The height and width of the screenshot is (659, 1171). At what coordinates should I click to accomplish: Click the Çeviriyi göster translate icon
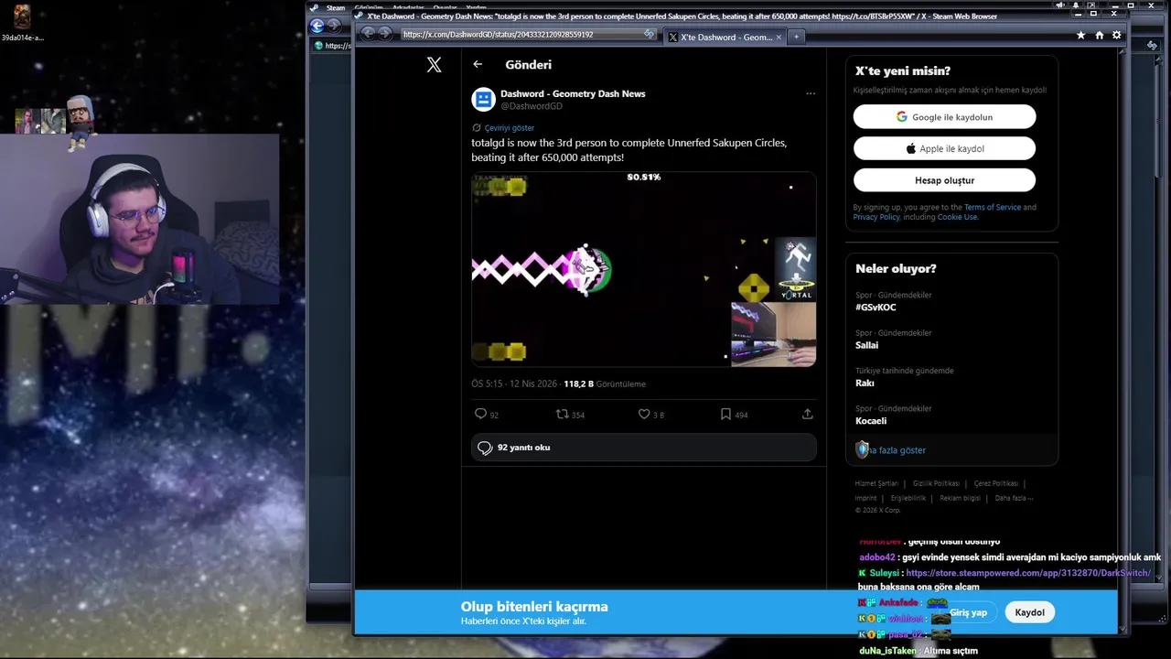pos(476,128)
